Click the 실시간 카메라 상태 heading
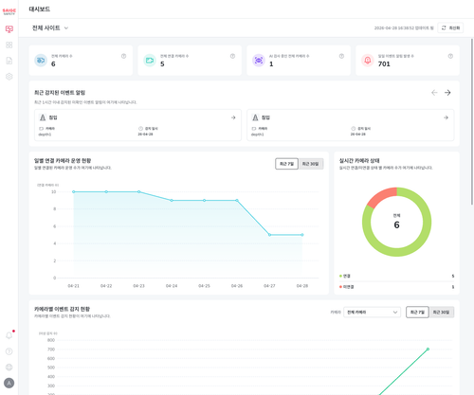The height and width of the screenshot is (395, 474). click(x=359, y=161)
